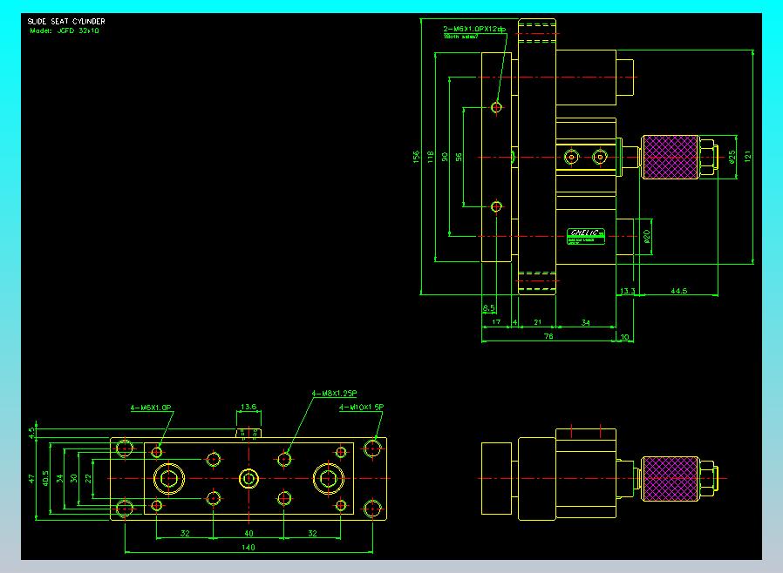Select the 121 vertical dimension value
The width and height of the screenshot is (783, 573).
747,156
